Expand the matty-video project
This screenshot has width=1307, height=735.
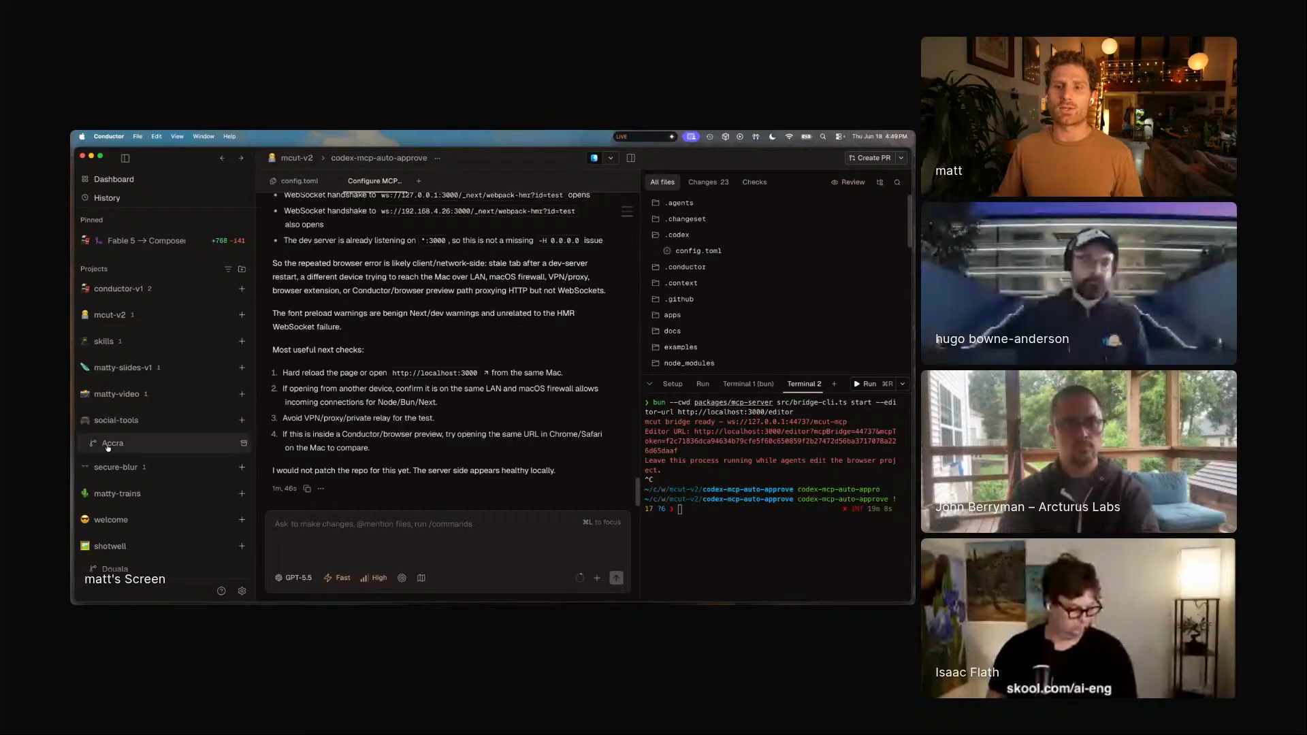116,394
